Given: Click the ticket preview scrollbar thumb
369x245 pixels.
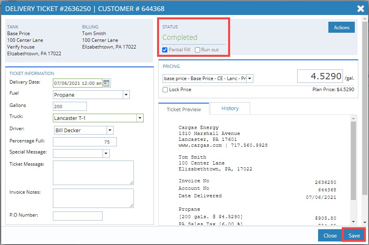Looking at the screenshot, I should [353, 161].
